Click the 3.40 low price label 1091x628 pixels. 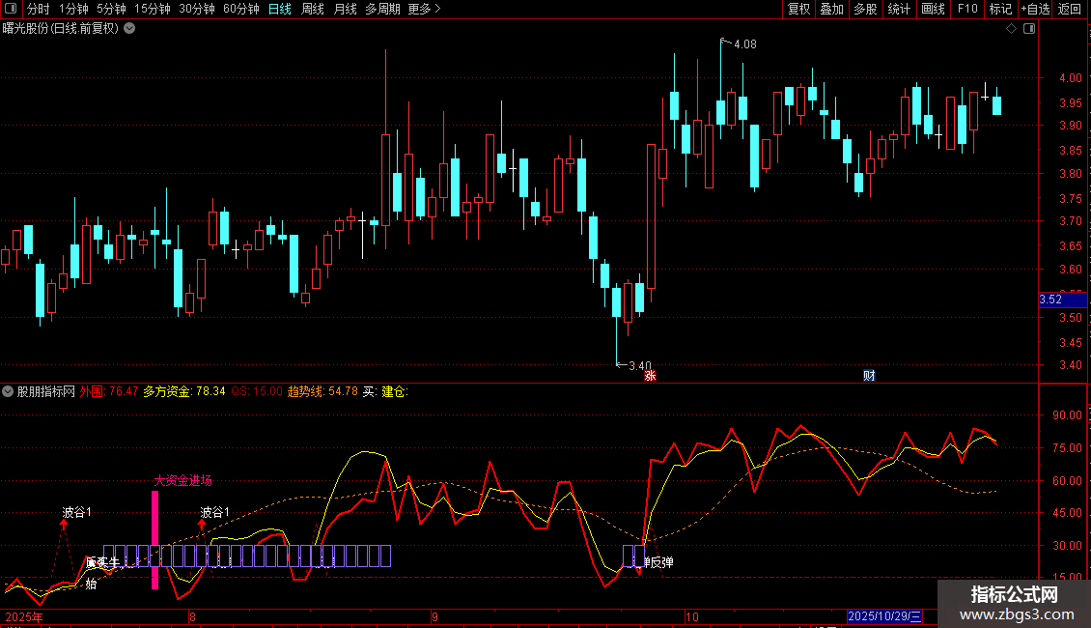pyautogui.click(x=640, y=365)
